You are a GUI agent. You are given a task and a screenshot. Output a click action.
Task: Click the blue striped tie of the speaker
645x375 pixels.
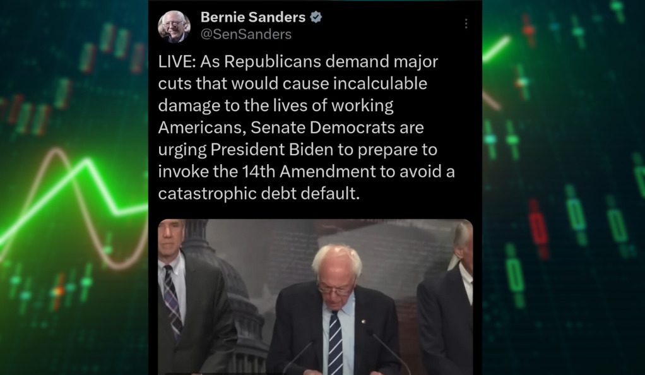coord(336,343)
